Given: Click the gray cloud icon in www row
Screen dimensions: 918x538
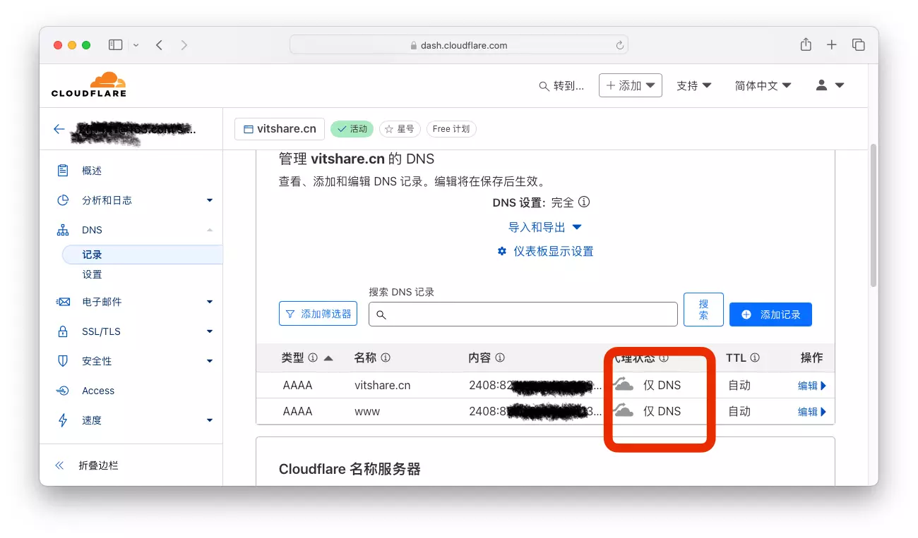Looking at the screenshot, I should [x=623, y=410].
